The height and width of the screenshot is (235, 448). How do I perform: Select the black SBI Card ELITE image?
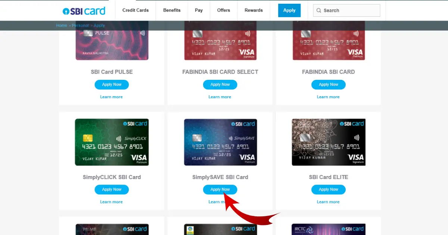tap(329, 142)
